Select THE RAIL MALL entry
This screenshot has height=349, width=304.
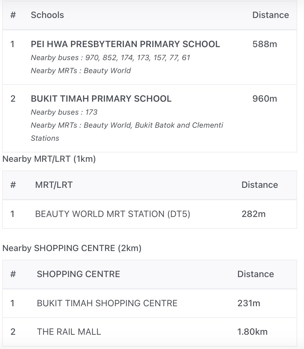69,332
